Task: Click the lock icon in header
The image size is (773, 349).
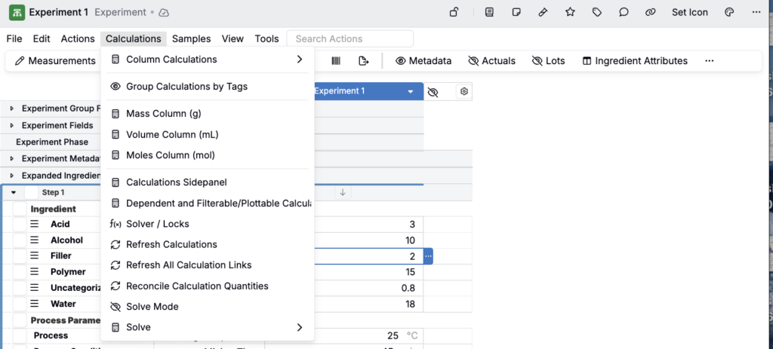Action: tap(454, 12)
